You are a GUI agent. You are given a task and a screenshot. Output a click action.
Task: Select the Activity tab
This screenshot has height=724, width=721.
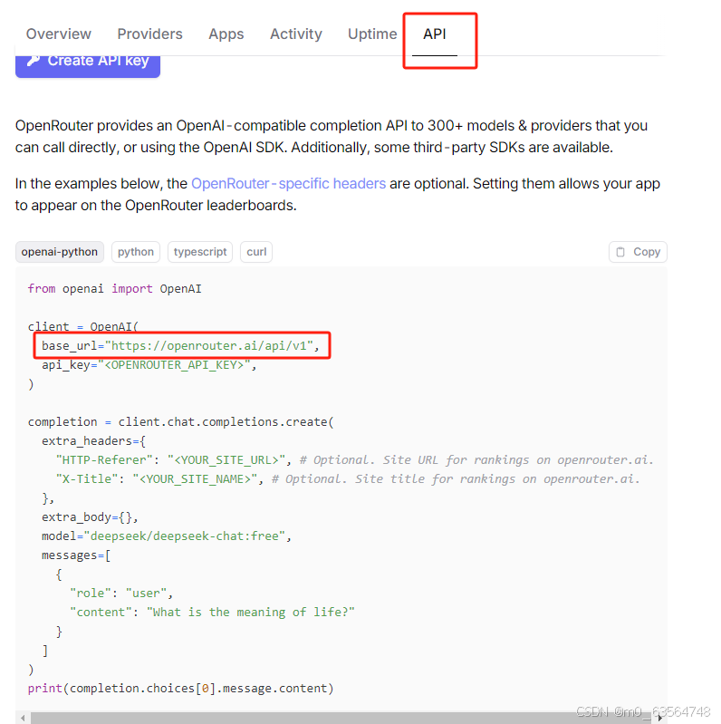point(296,34)
